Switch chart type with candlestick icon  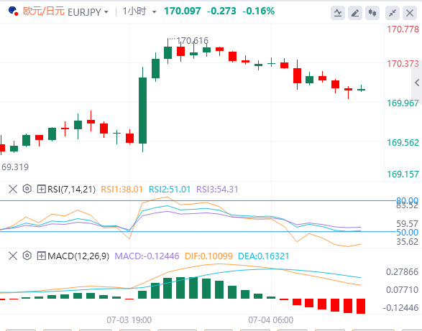point(372,13)
